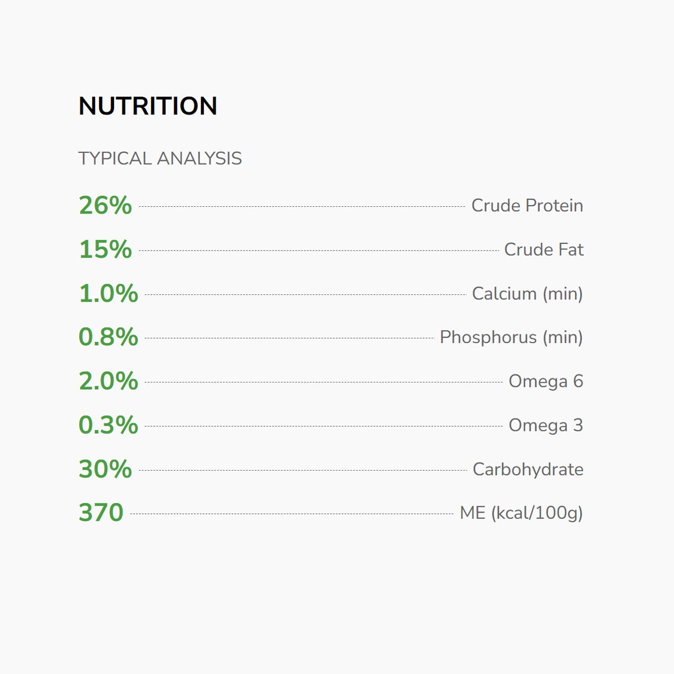
Task: Click the 30% carbohydrate value
Action: coord(105,469)
